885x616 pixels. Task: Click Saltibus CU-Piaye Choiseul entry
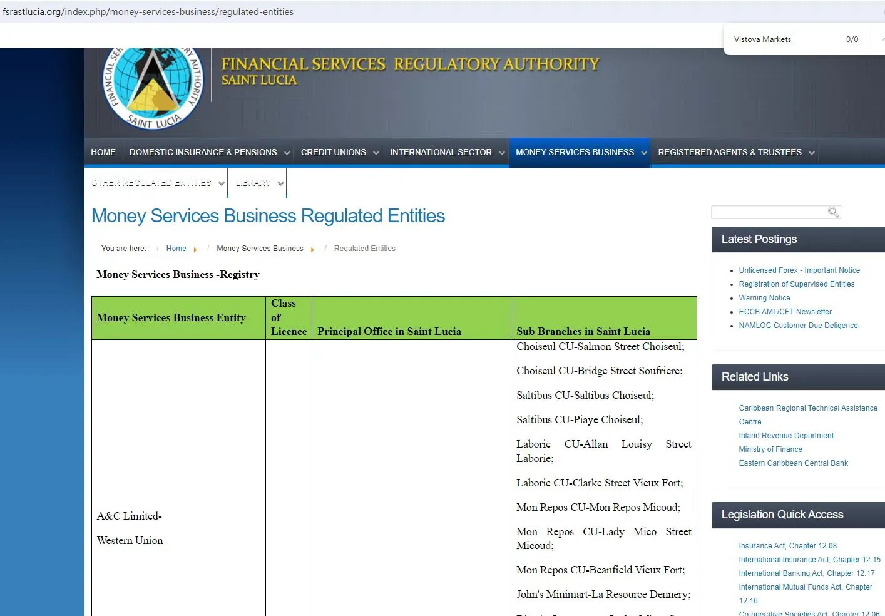(580, 419)
